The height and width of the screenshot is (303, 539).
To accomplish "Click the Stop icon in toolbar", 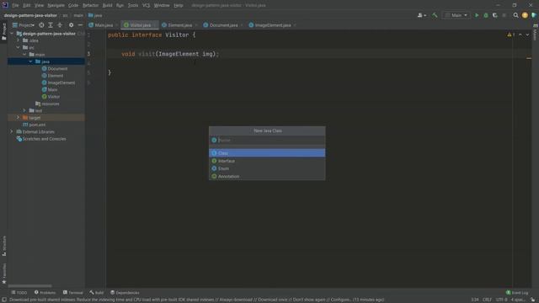I will [504, 15].
